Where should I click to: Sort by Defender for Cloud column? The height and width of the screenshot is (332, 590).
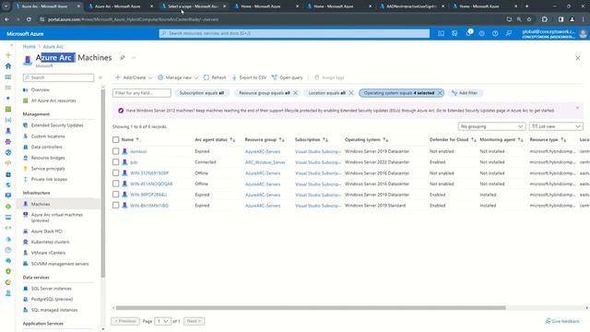pyautogui.click(x=453, y=139)
